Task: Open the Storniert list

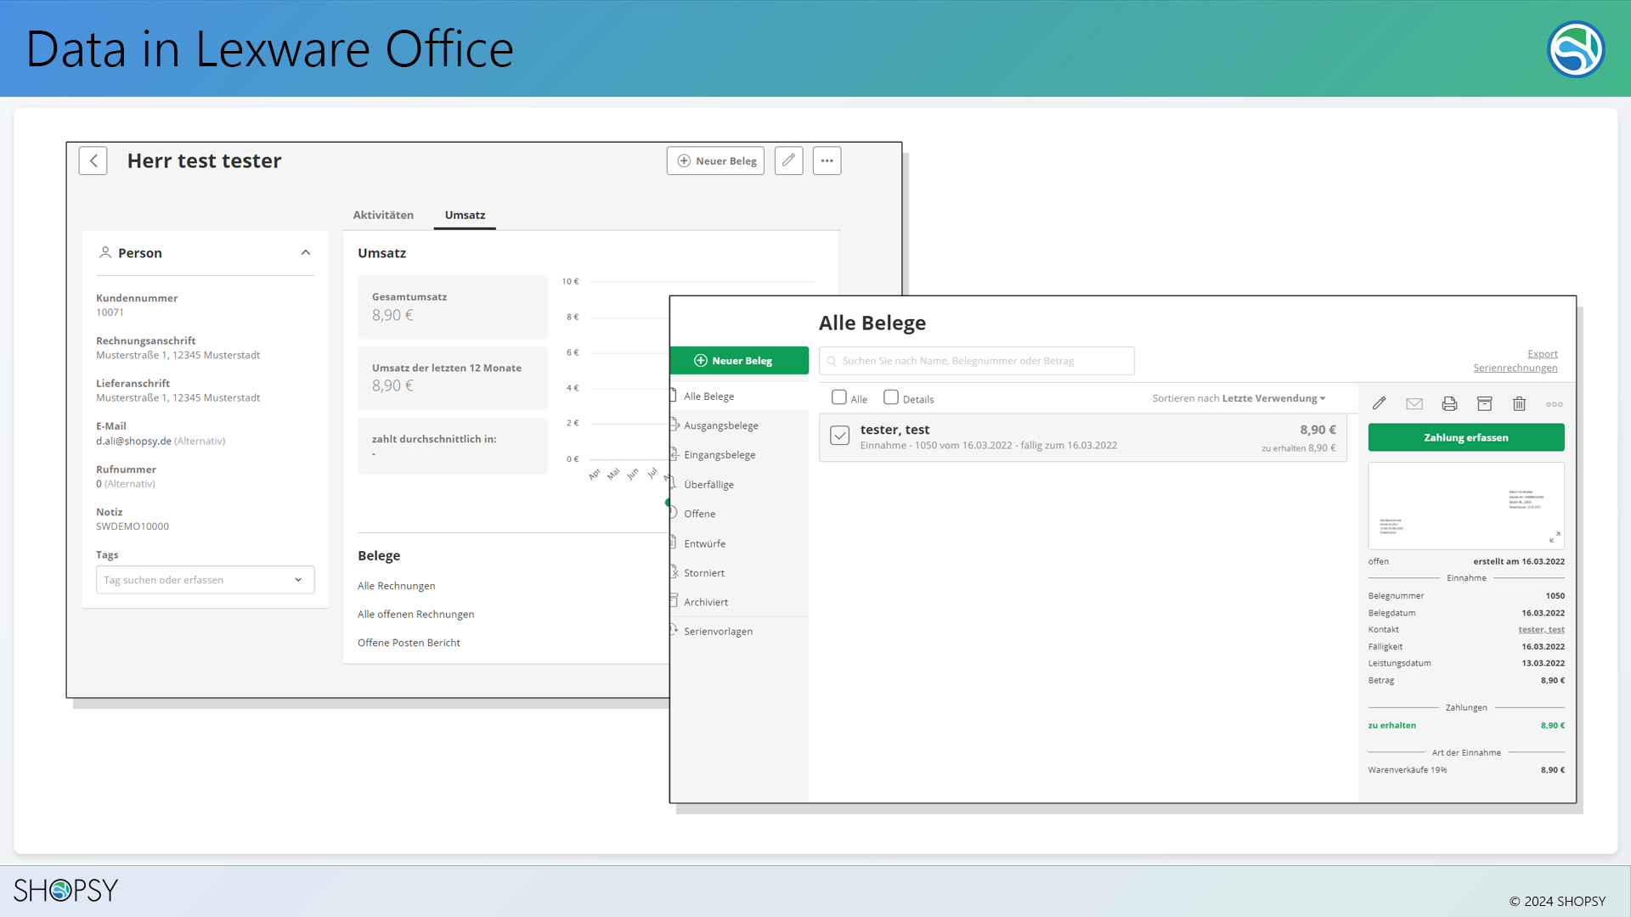Action: click(x=704, y=573)
